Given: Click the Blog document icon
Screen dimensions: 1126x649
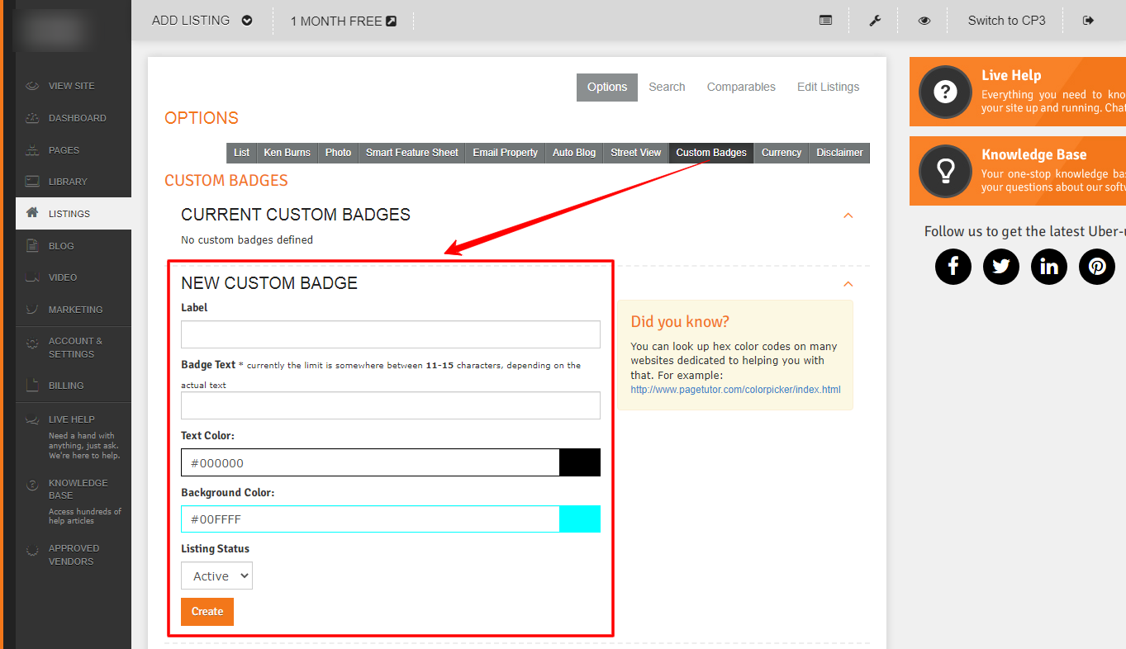Looking at the screenshot, I should point(32,245).
